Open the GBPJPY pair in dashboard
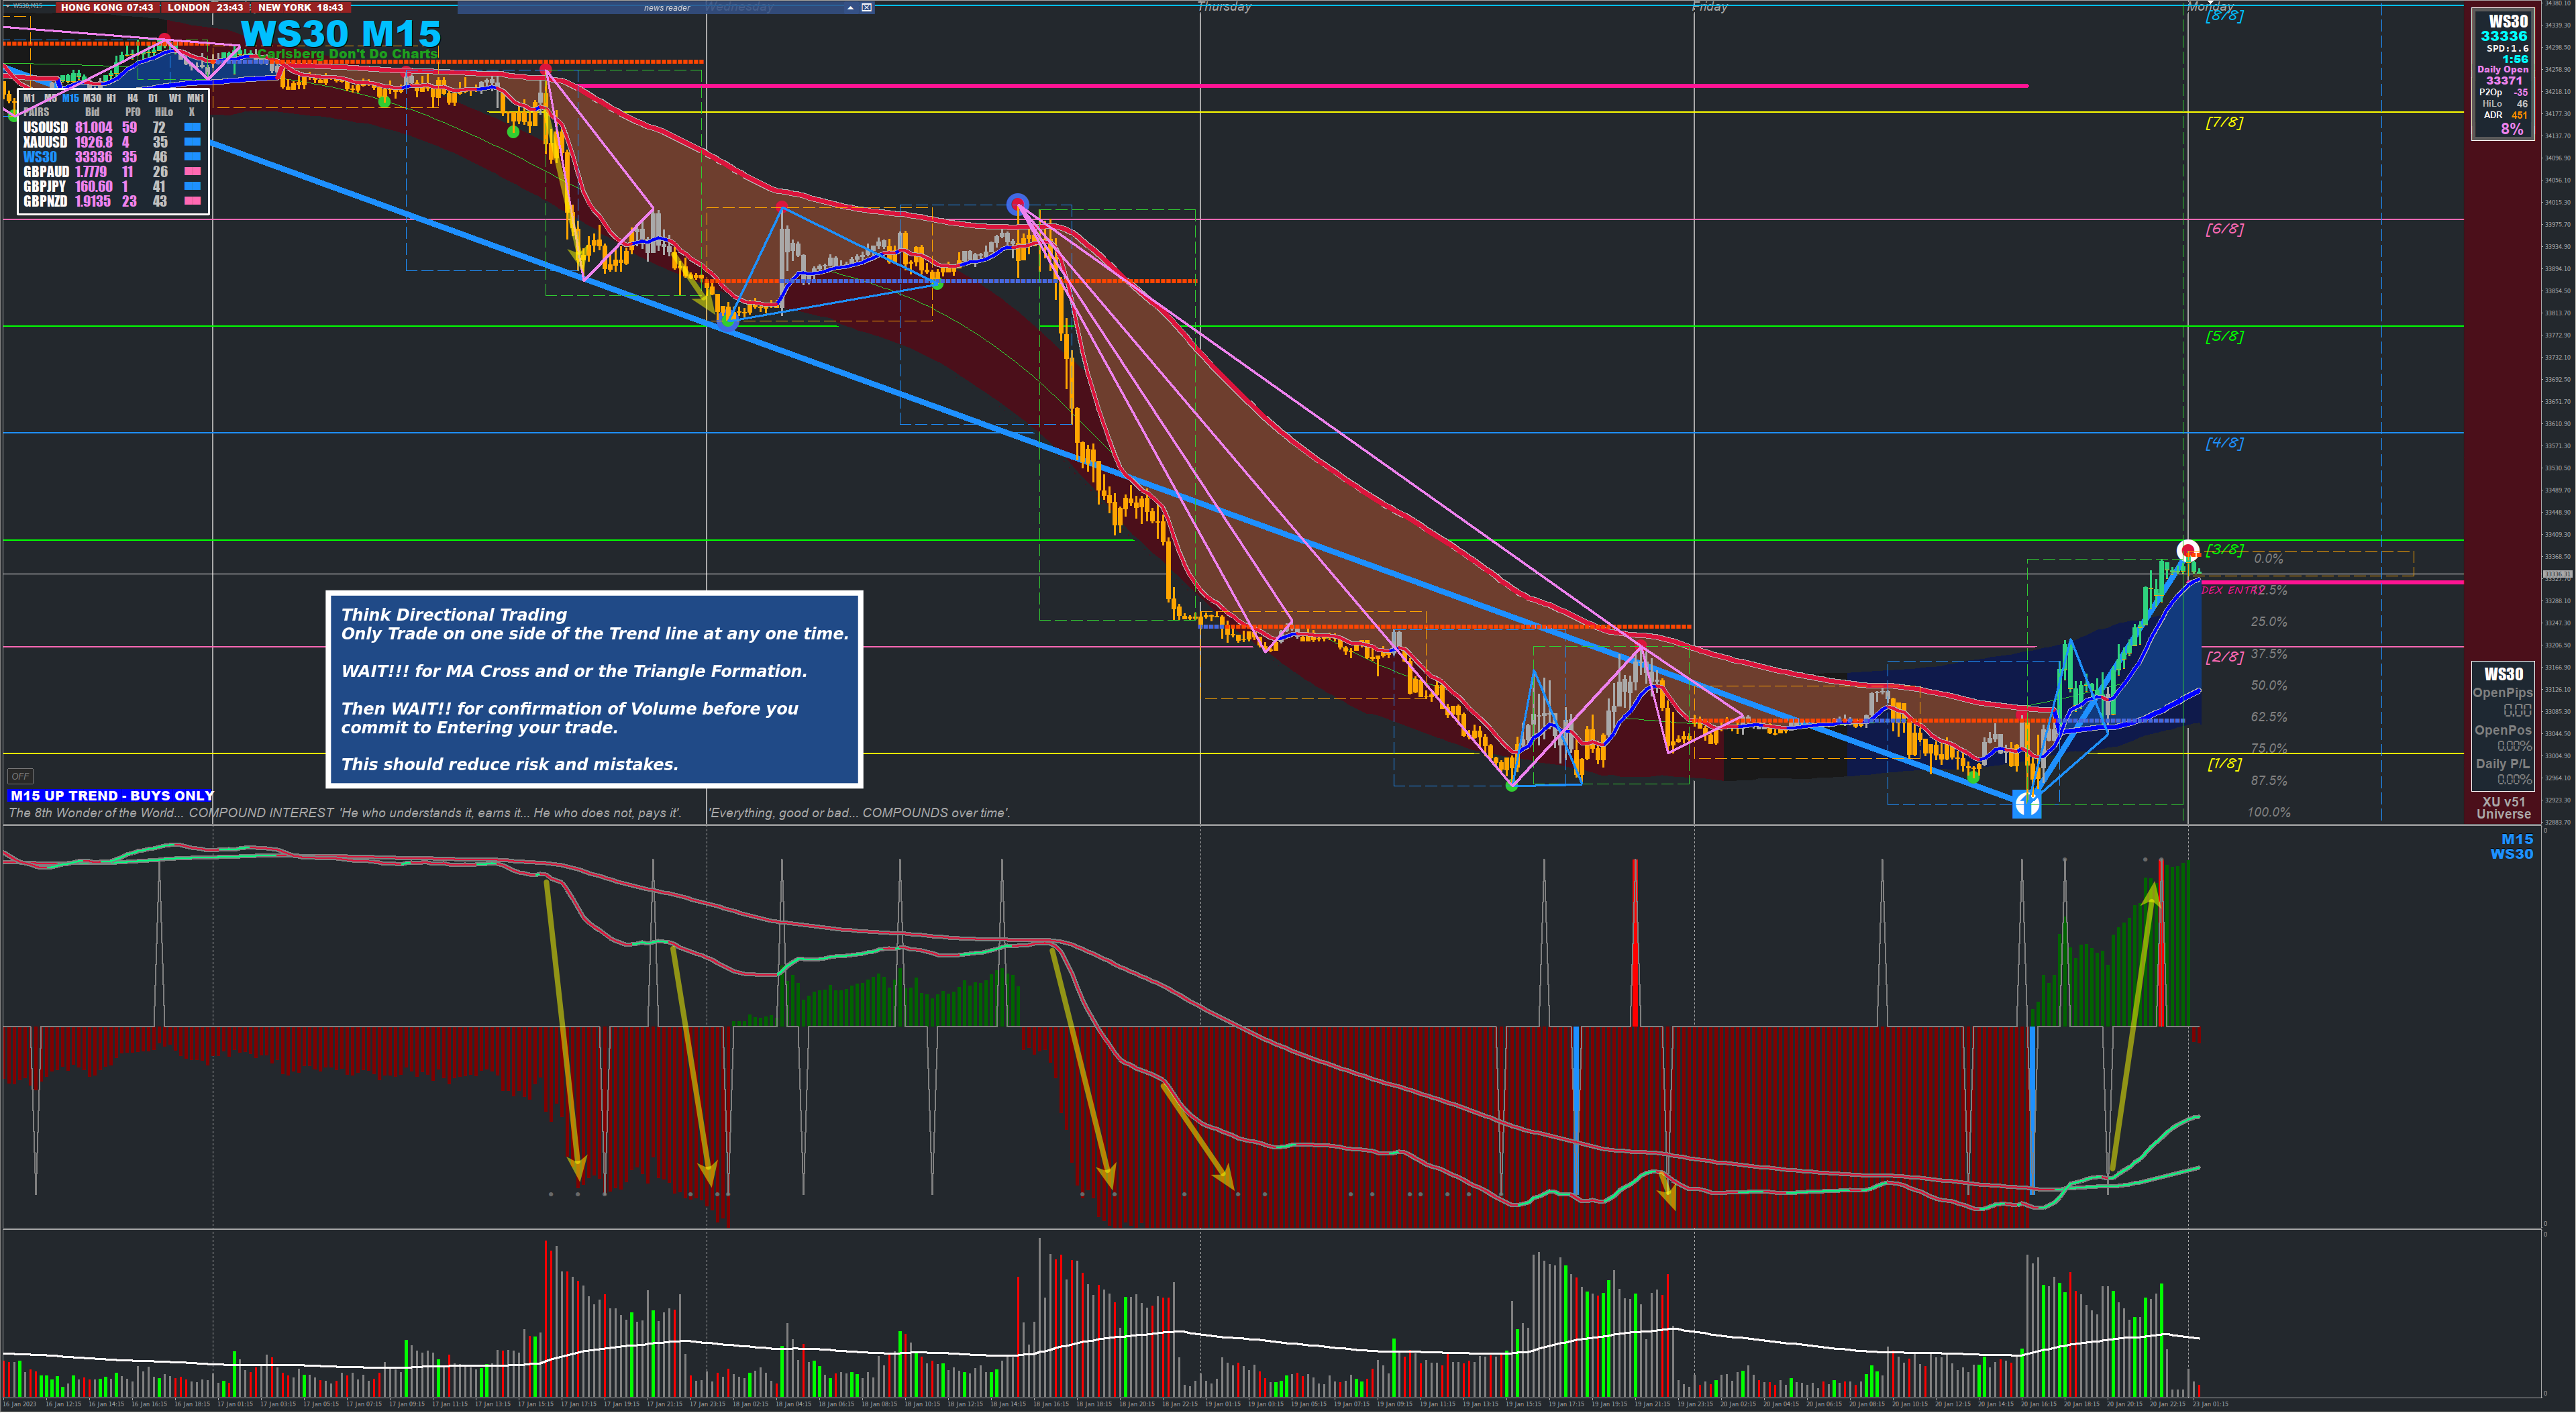Viewport: 2576px width, 1413px height. [x=45, y=187]
